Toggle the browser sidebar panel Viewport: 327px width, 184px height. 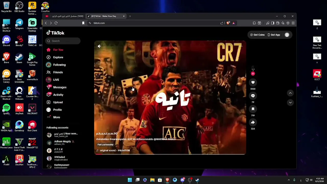[273, 23]
